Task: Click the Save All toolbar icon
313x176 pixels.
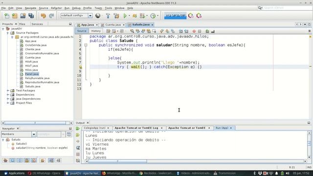Action: [31, 16]
